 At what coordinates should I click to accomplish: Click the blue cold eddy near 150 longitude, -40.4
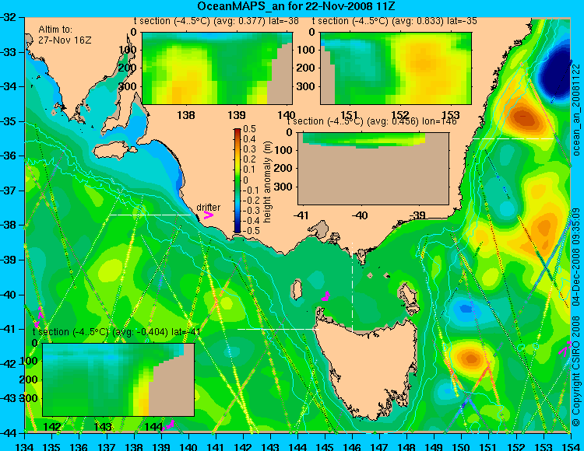[x=465, y=308]
